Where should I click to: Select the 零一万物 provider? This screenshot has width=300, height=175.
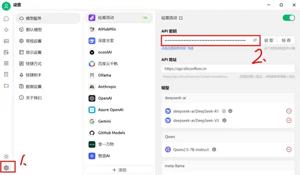[119, 144]
